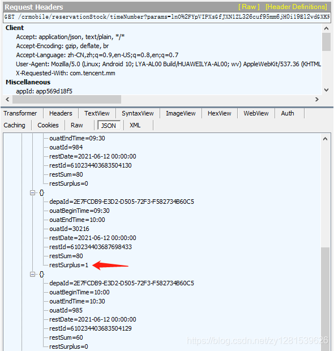This screenshot has width=334, height=351.
Task: Select the X-Requested-With header line
Action: coord(66,73)
